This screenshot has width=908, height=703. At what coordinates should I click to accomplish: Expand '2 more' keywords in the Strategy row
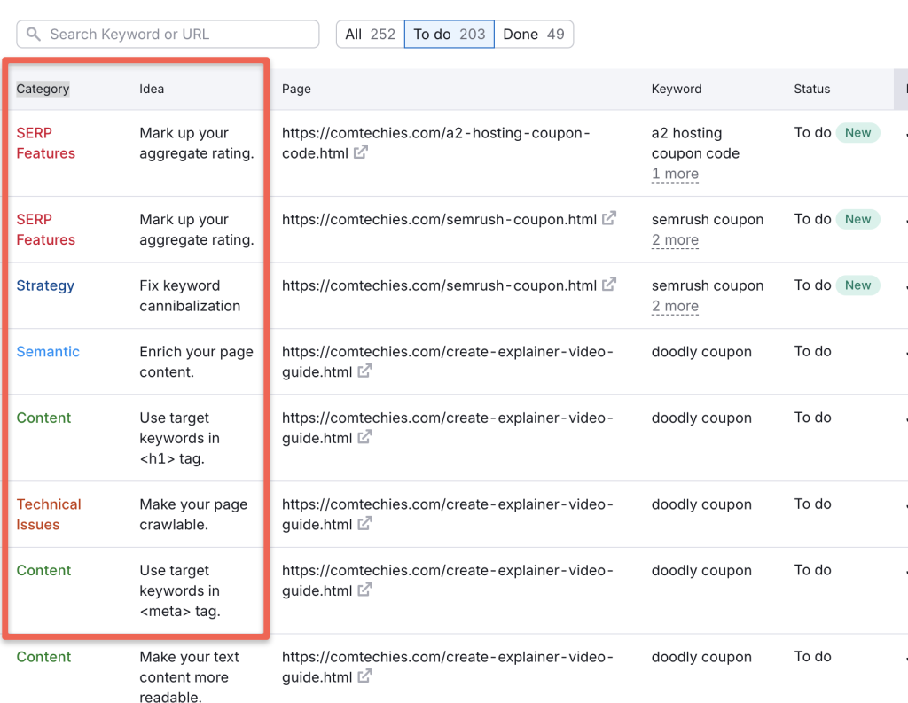tap(675, 306)
